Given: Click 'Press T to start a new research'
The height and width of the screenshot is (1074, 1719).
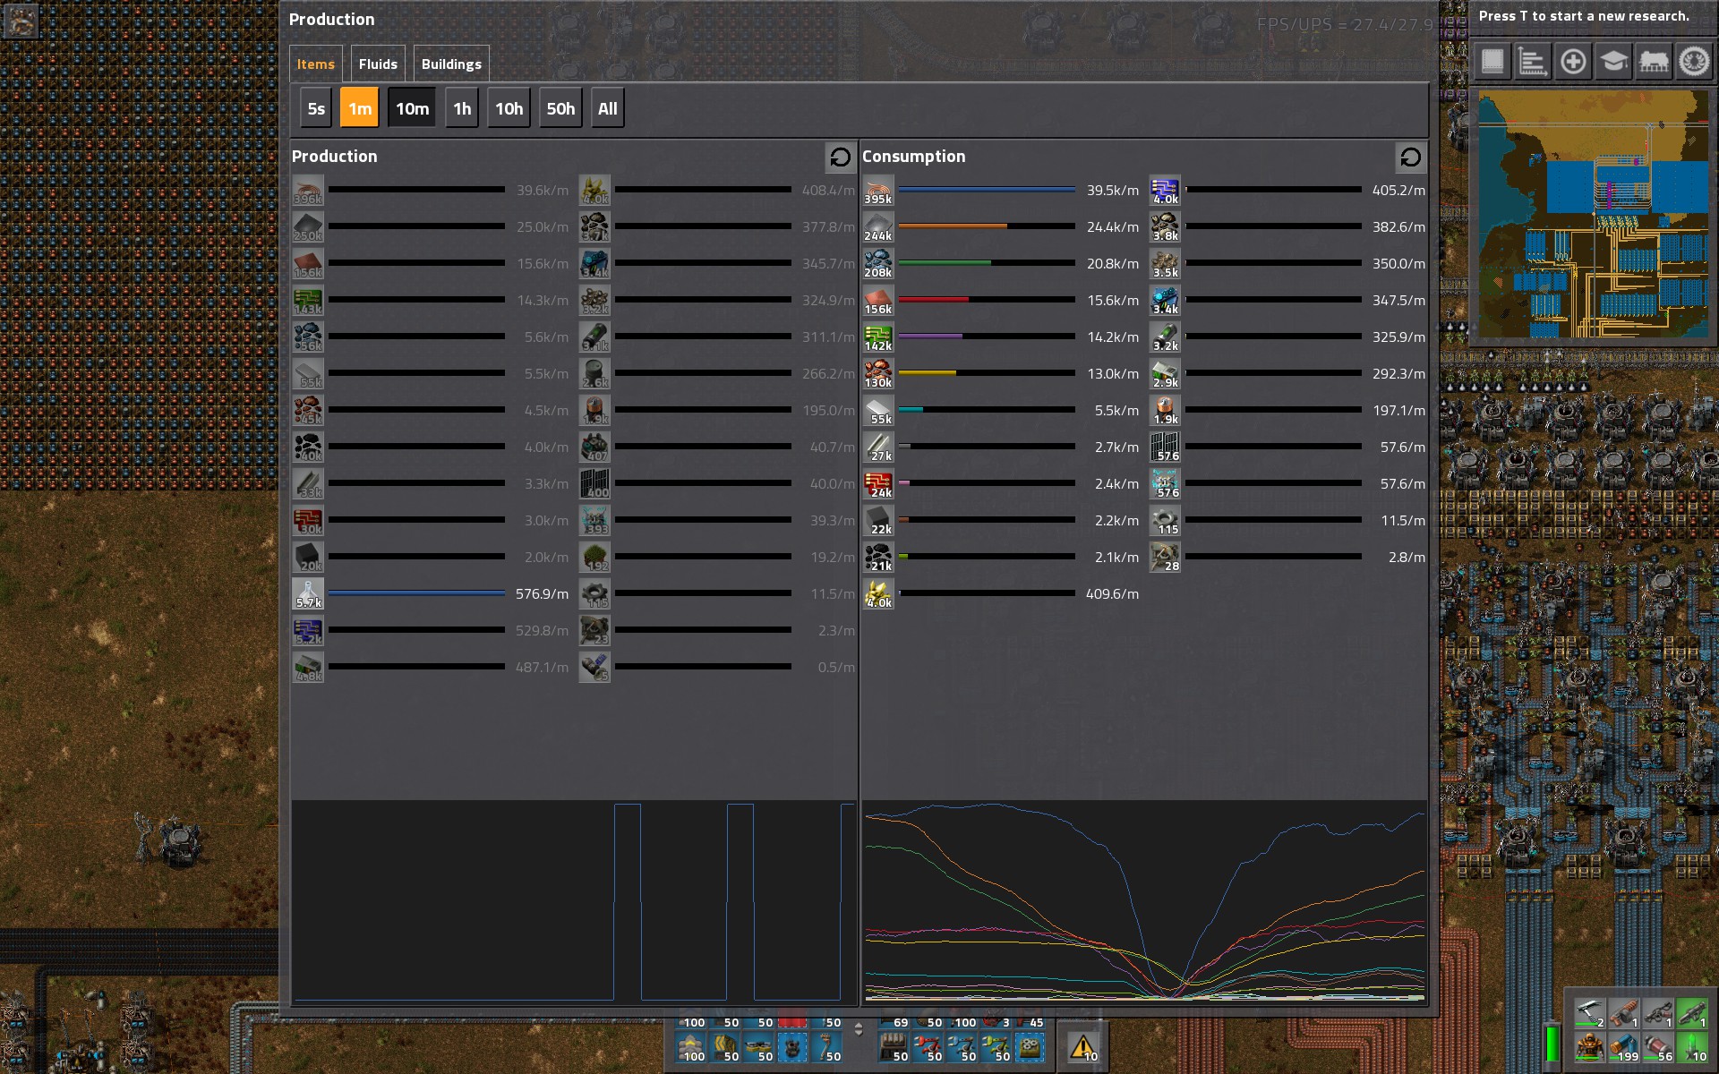Looking at the screenshot, I should (1584, 16).
